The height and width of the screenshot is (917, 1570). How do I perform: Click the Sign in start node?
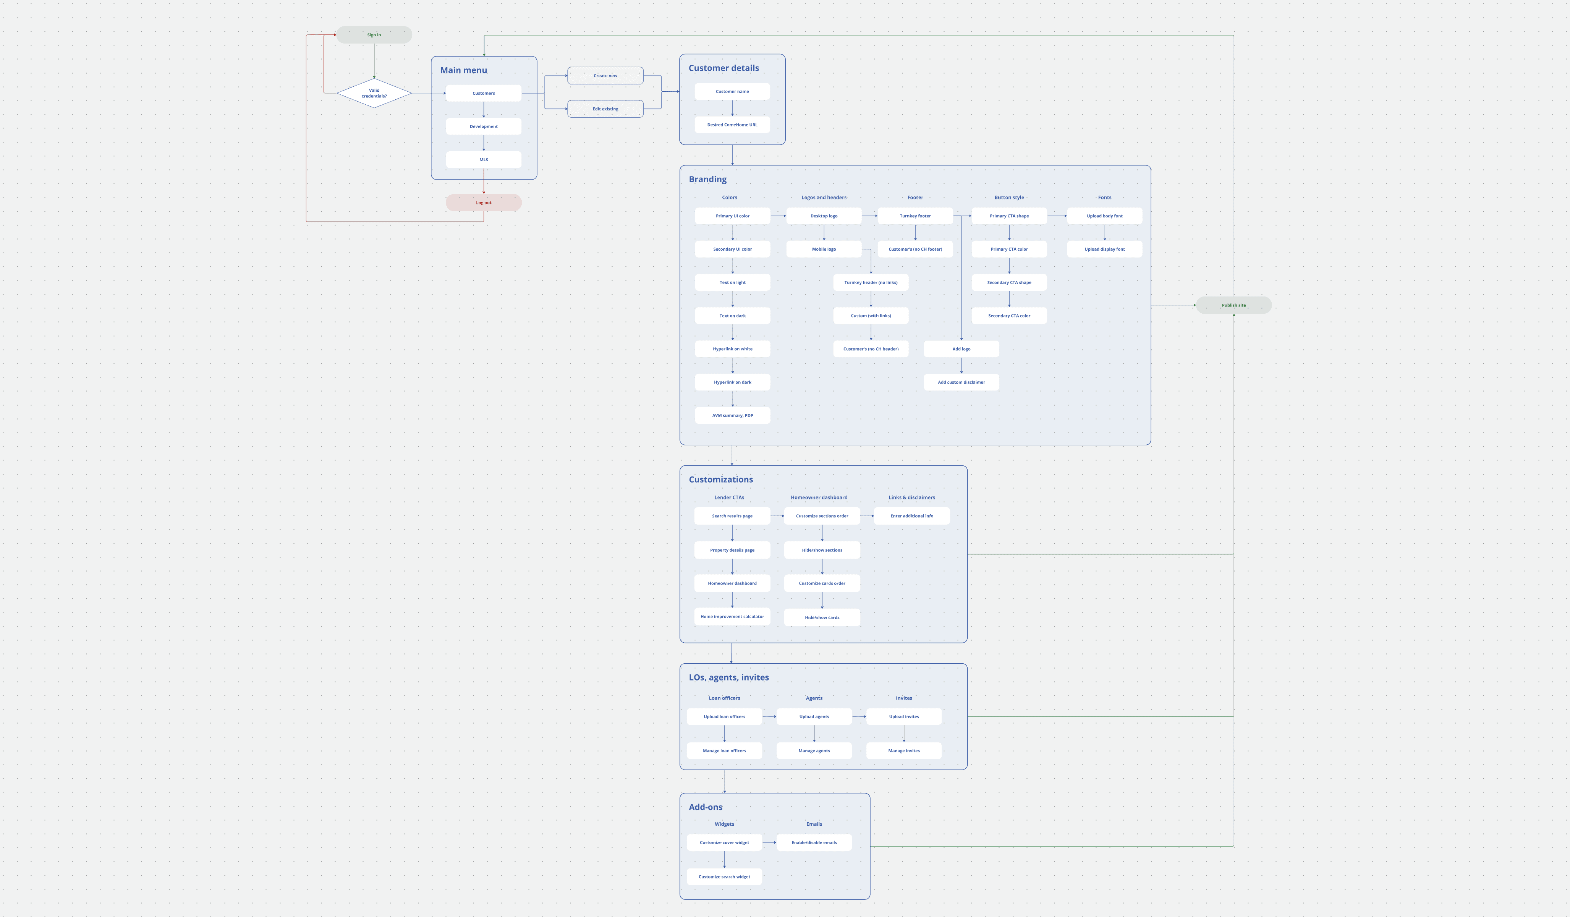coord(374,35)
